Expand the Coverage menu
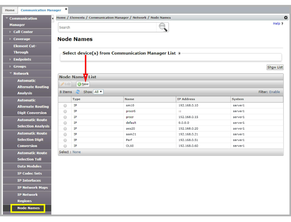The width and height of the screenshot is (291, 222). [x=10, y=39]
